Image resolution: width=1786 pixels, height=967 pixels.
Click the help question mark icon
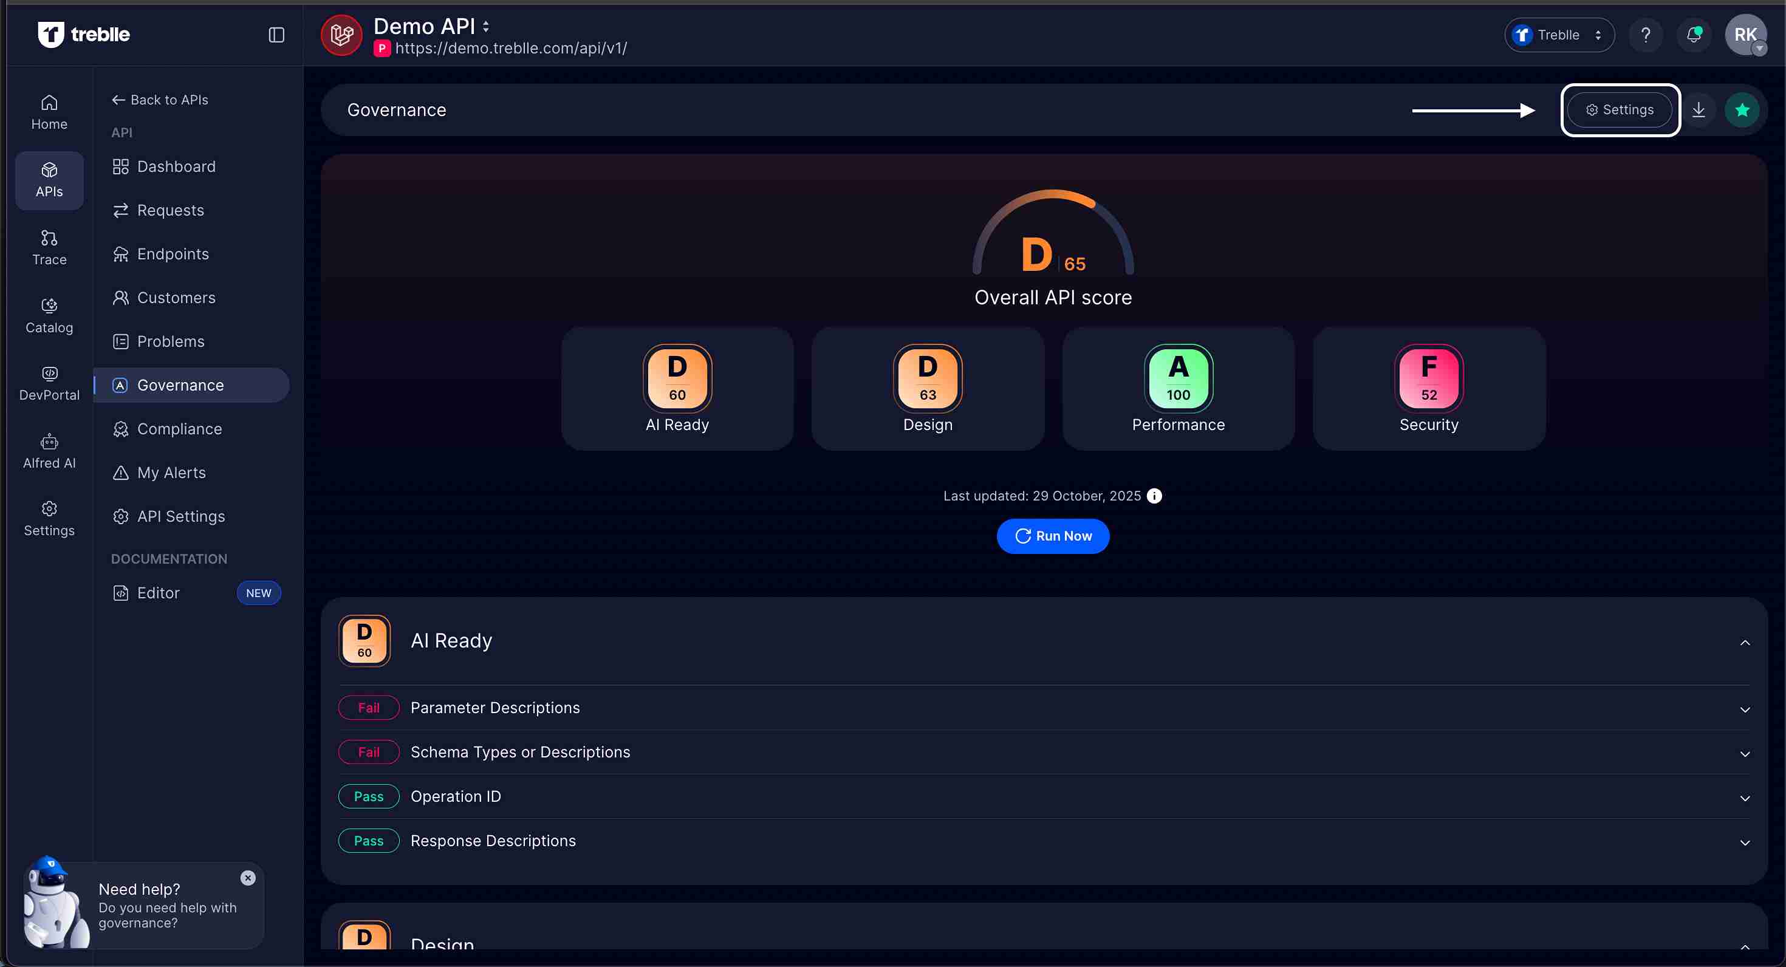pyautogui.click(x=1646, y=35)
